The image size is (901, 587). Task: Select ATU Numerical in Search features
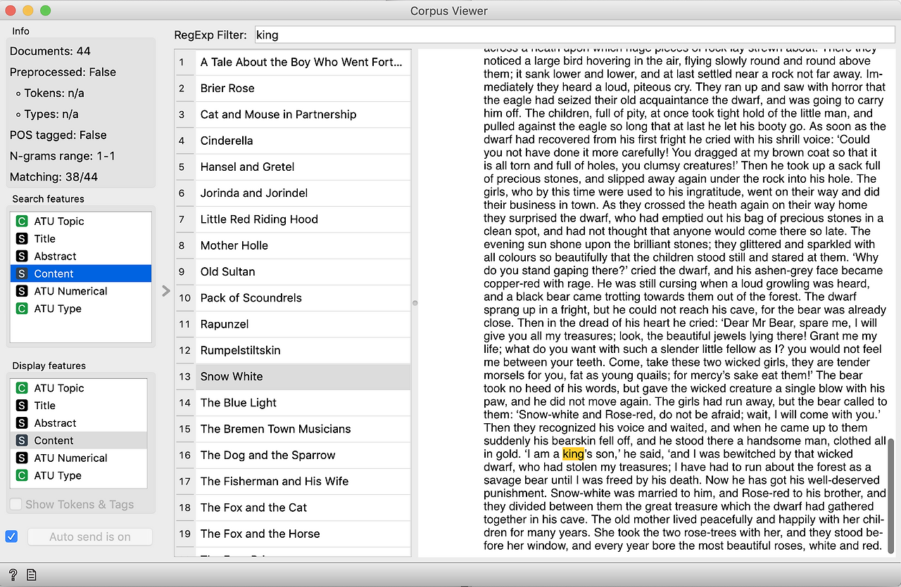coord(81,291)
